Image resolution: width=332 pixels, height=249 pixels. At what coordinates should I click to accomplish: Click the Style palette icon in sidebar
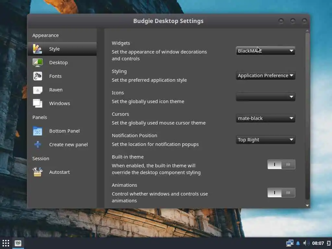click(38, 49)
